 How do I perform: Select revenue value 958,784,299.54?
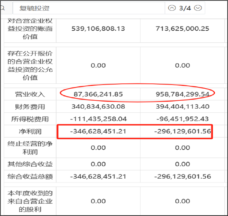click(182, 94)
